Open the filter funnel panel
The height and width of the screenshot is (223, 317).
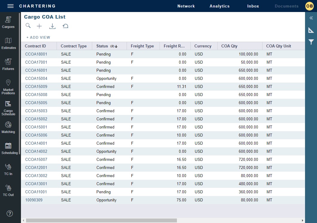[311, 42]
